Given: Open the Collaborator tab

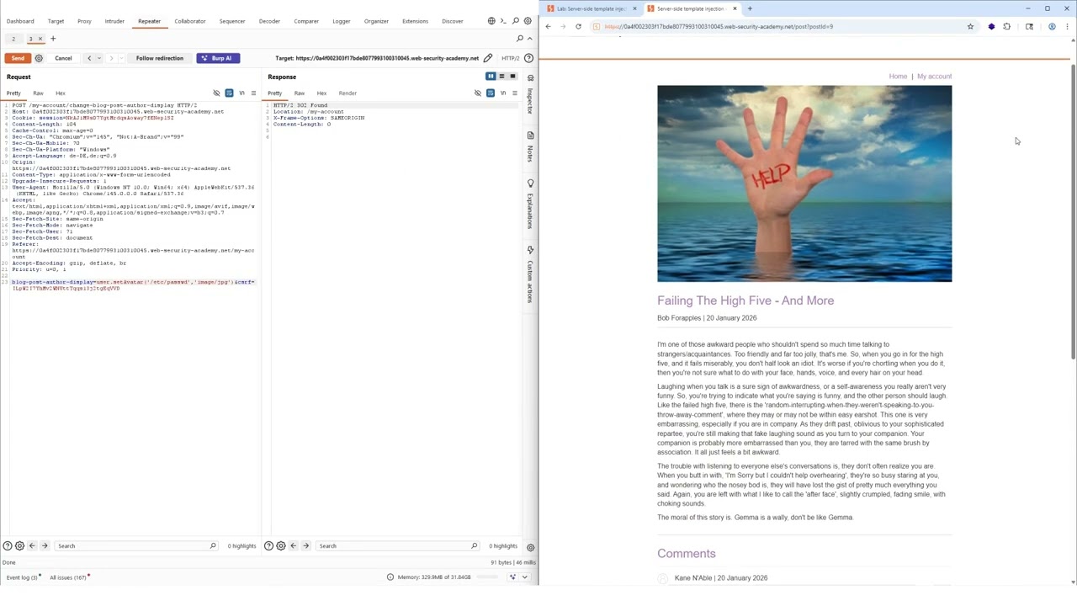Looking at the screenshot, I should 190,21.
